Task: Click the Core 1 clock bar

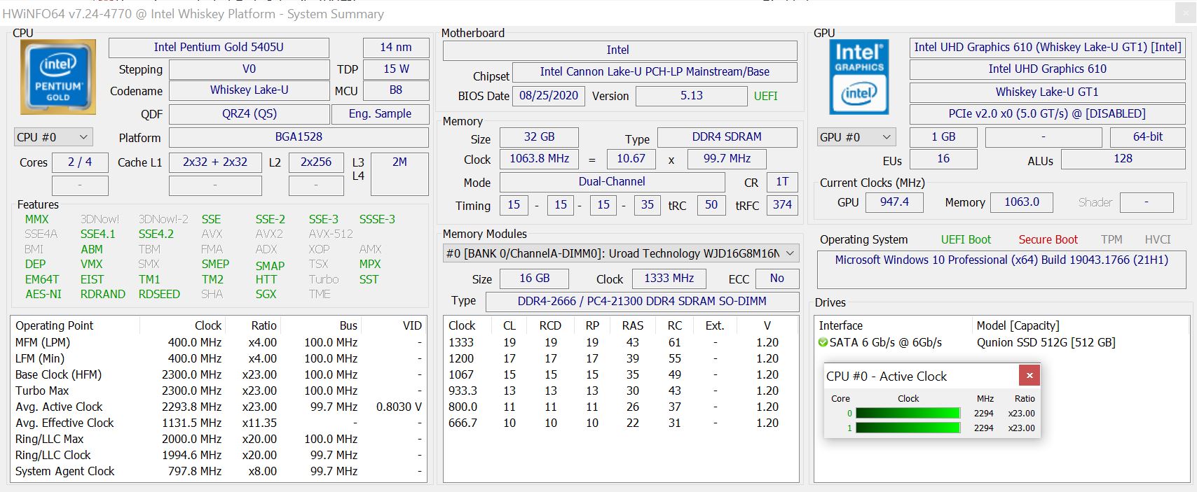Action: coord(908,428)
